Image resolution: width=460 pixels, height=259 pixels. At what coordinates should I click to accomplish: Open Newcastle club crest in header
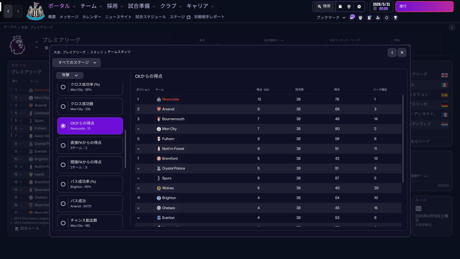(35, 11)
